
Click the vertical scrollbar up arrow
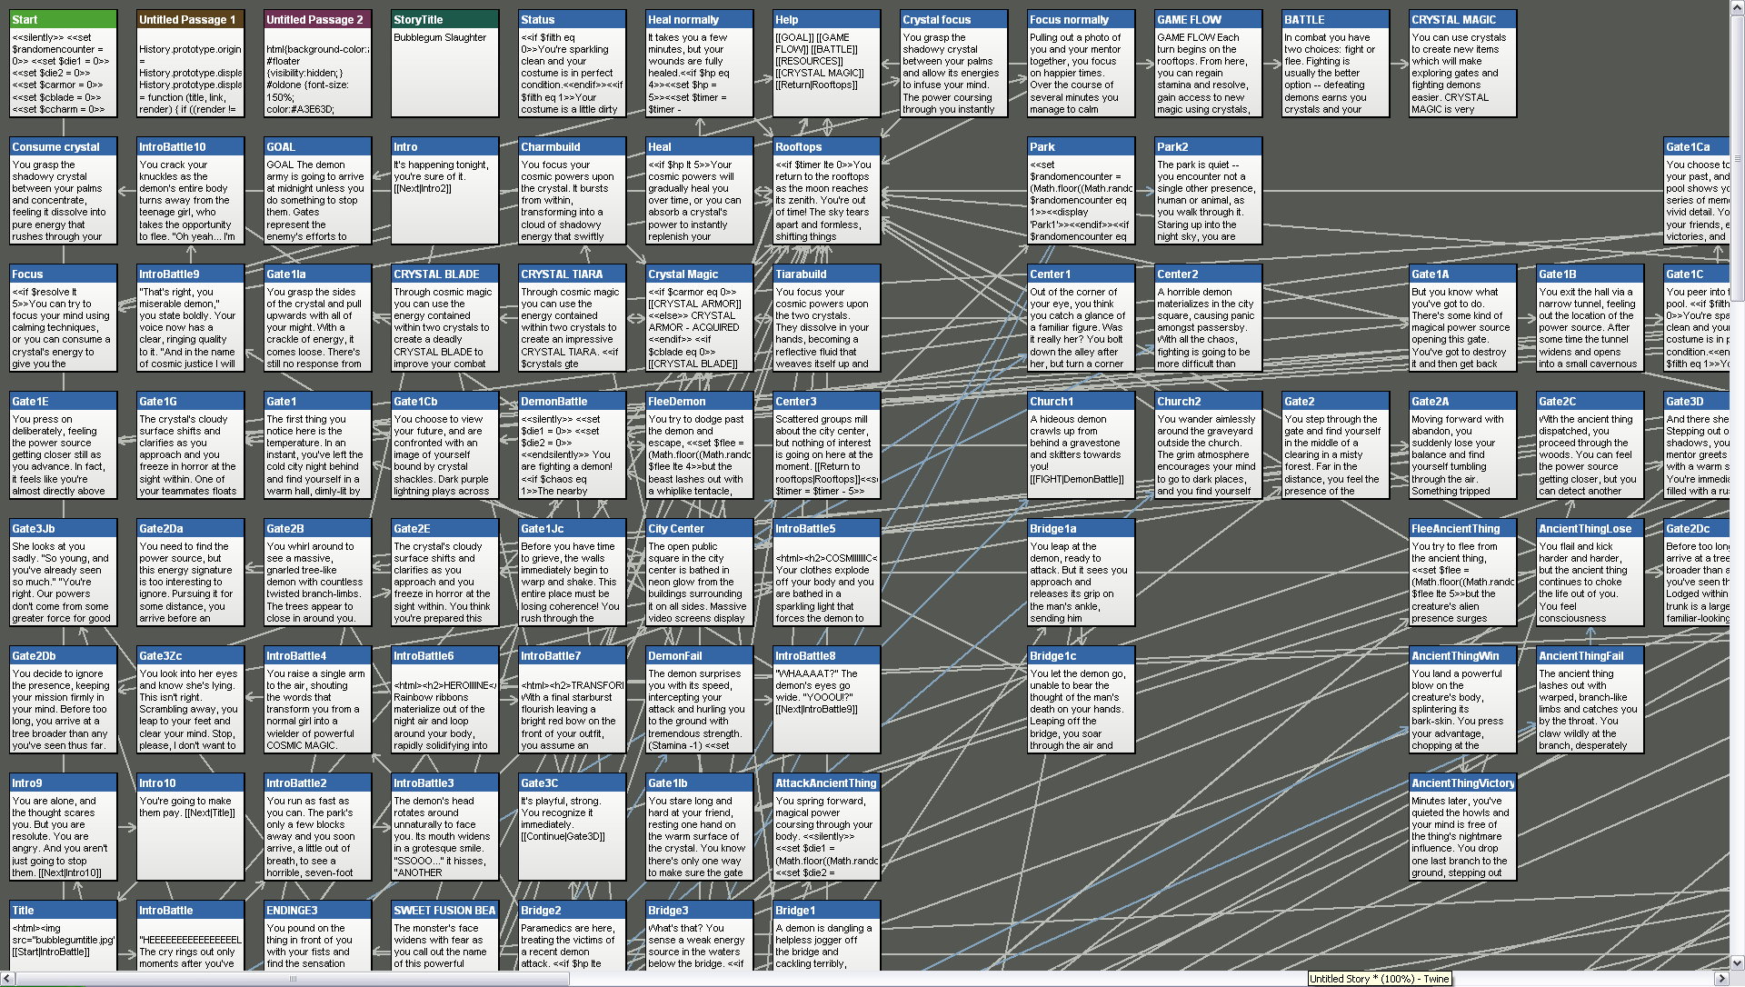[x=1737, y=7]
